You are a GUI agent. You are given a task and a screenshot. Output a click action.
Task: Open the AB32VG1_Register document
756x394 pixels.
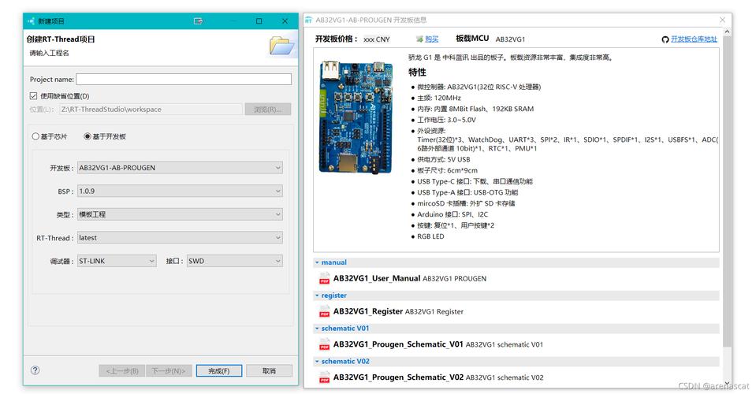click(368, 311)
